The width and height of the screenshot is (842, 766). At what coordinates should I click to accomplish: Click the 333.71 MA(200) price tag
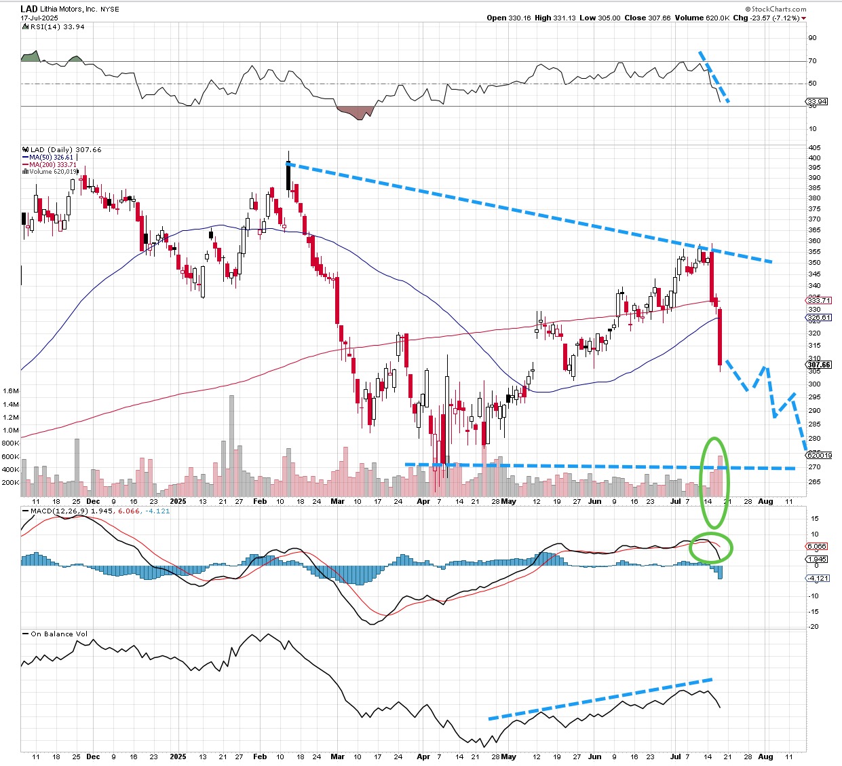pos(819,300)
